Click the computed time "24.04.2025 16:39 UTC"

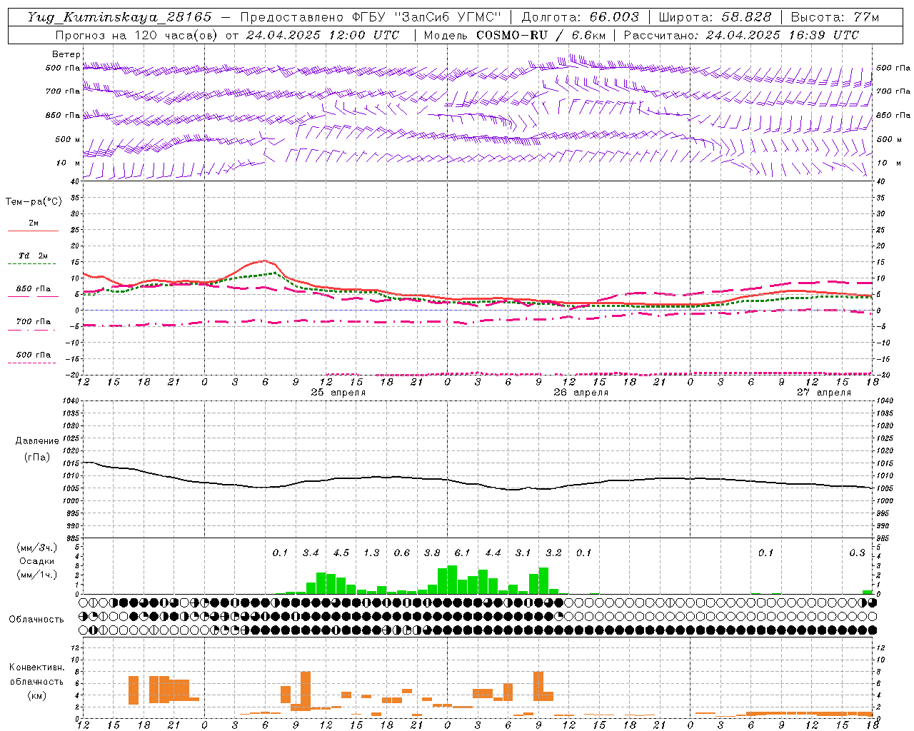point(783,35)
